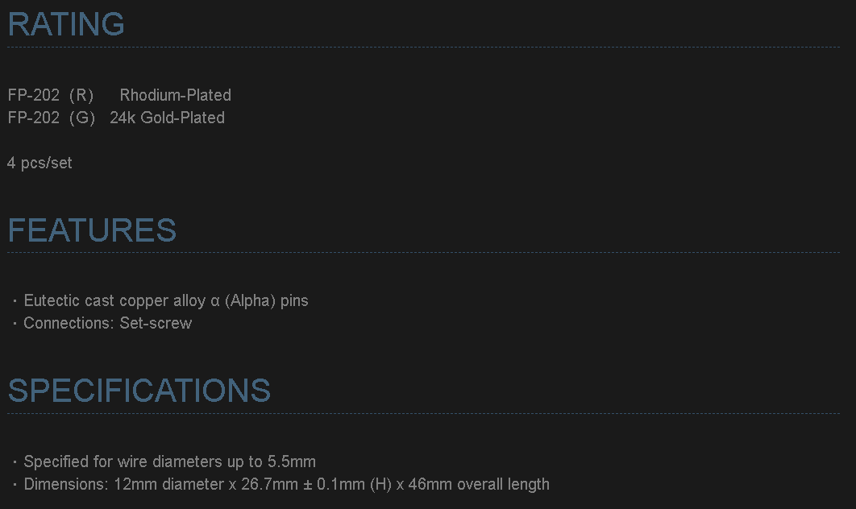Click the FEATURES section heading
This screenshot has height=509, width=856.
click(x=92, y=230)
